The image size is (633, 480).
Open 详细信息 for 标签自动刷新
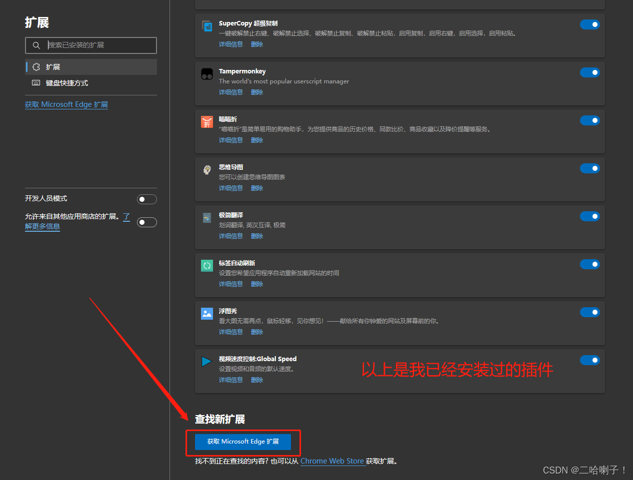pyautogui.click(x=231, y=284)
